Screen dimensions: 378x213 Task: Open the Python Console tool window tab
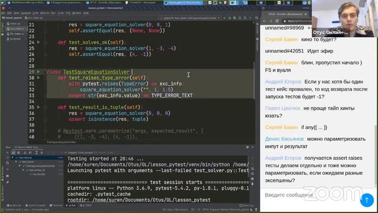pyautogui.click(x=35, y=205)
